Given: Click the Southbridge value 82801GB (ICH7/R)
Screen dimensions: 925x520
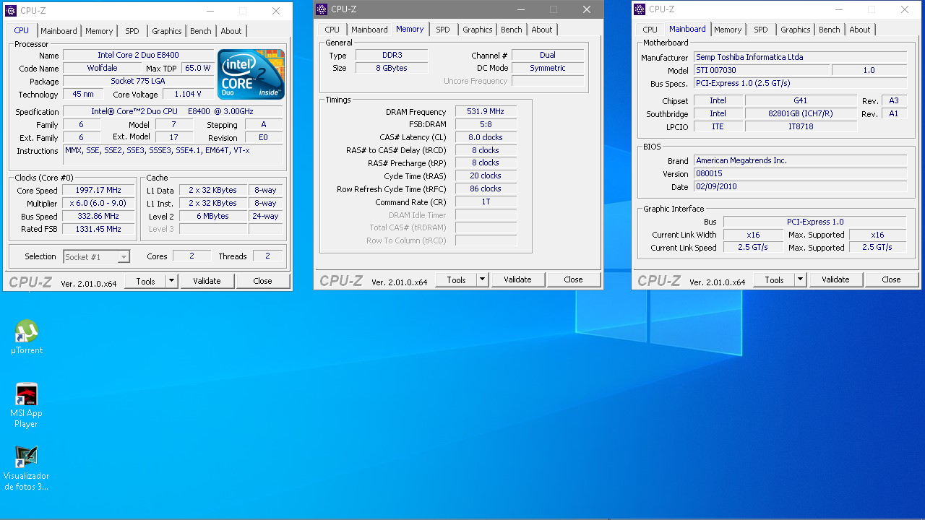Looking at the screenshot, I should pyautogui.click(x=801, y=113).
